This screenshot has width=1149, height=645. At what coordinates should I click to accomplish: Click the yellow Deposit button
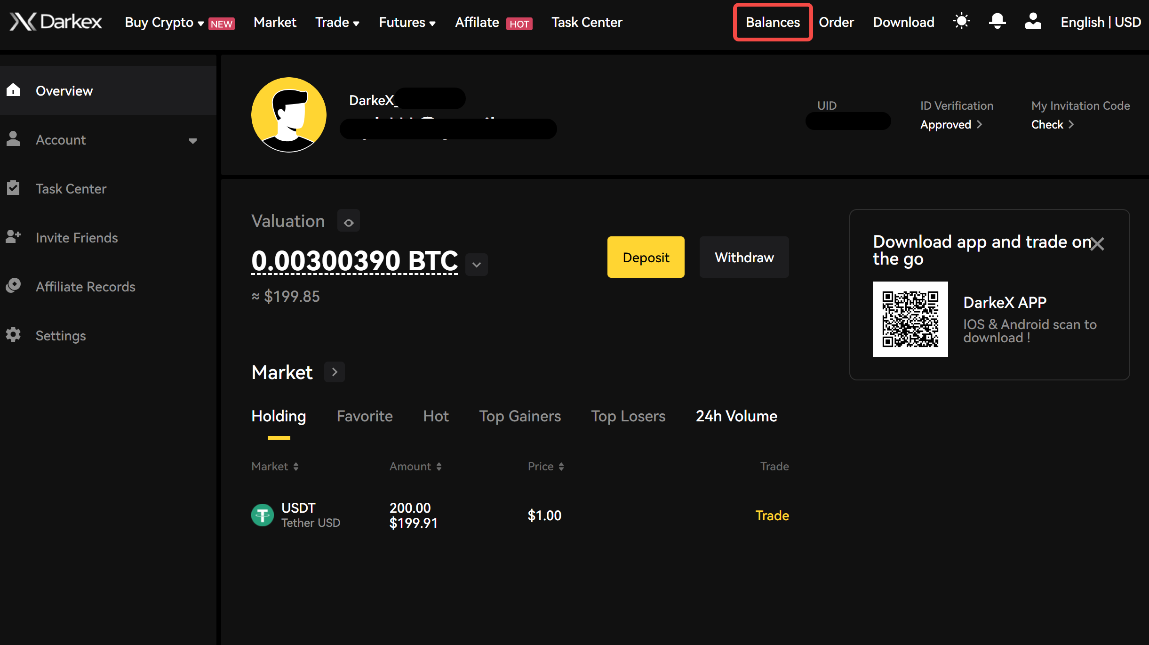click(646, 257)
